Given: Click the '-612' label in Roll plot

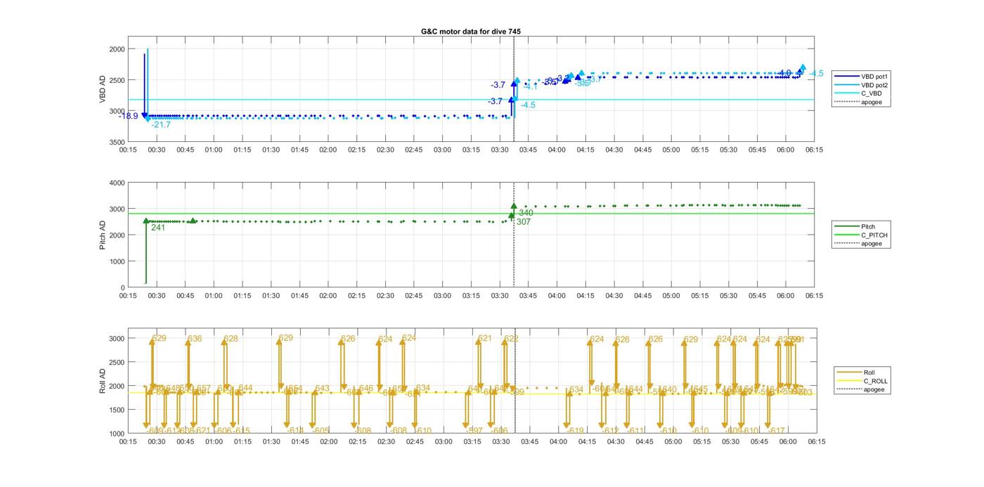Looking at the screenshot, I should click(610, 431).
